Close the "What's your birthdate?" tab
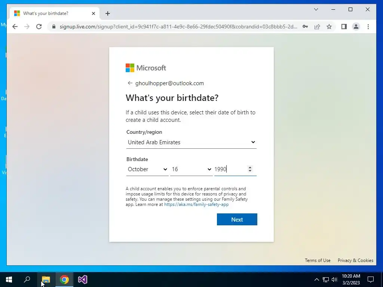Viewport: 383px width, 287px height. point(93,13)
